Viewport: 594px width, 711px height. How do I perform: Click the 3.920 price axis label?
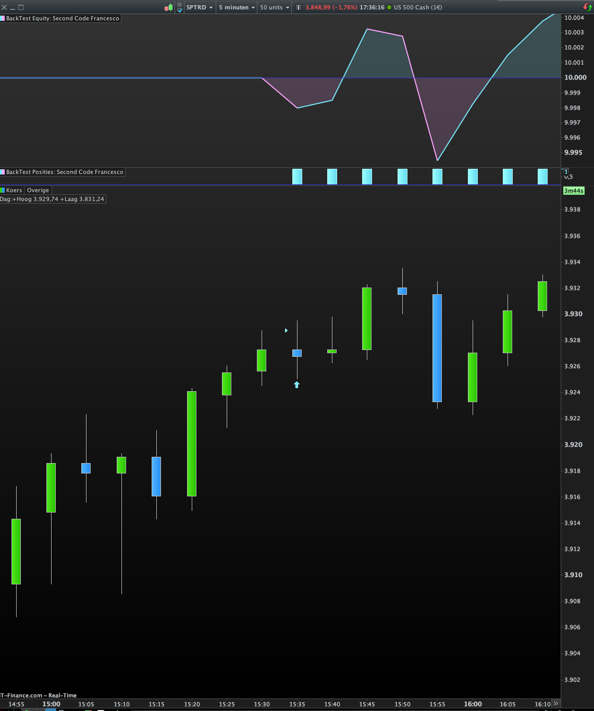[574, 444]
